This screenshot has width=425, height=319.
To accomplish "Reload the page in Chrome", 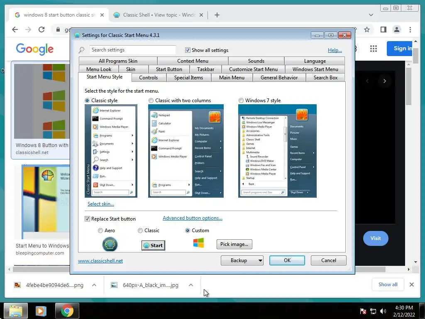I will pos(41,29).
